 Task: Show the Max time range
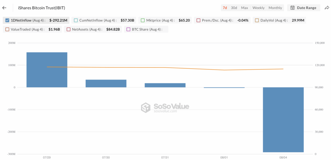(x=244, y=8)
